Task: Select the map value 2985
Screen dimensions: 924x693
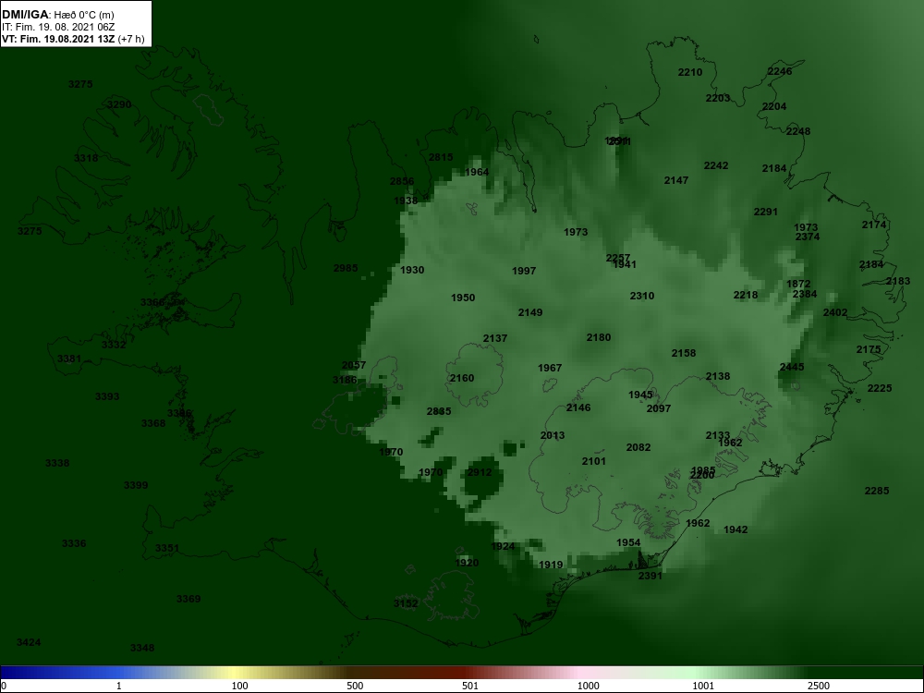Action: tap(346, 268)
